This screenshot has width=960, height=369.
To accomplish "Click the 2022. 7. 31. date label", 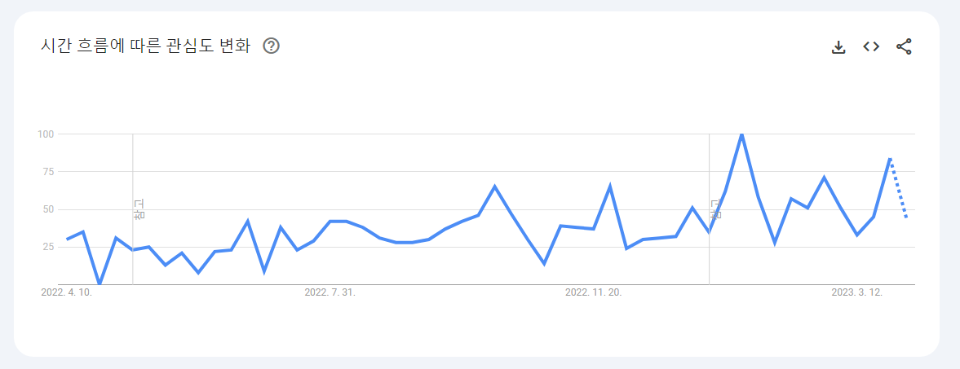I will click(330, 293).
